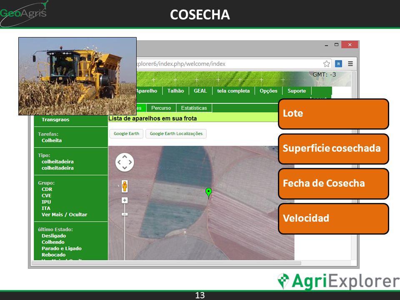This screenshot has width=400, height=300.
Task: Filter by group ITA
Action: 46,208
